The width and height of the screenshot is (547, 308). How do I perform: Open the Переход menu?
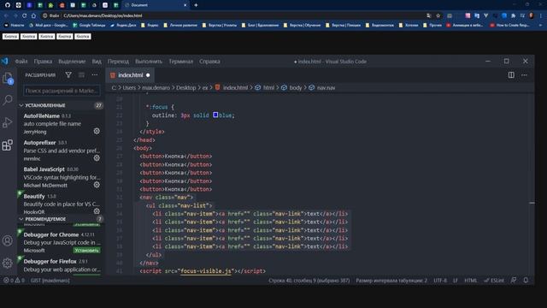click(x=118, y=61)
